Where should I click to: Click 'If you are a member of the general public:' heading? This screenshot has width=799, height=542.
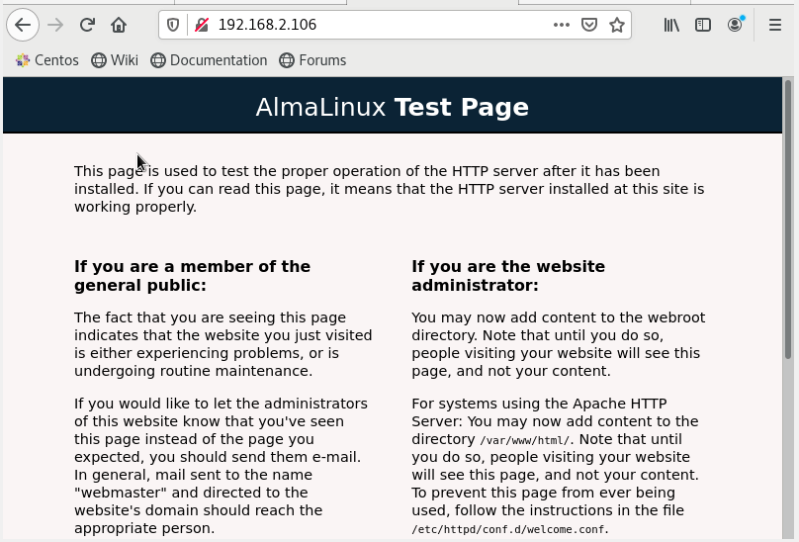[x=192, y=275]
